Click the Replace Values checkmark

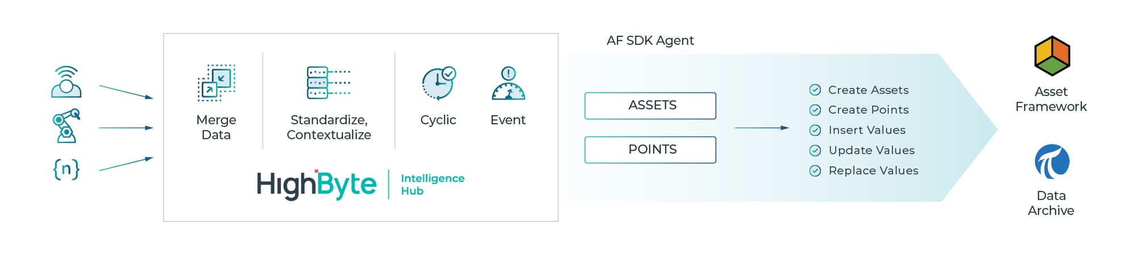pos(815,171)
